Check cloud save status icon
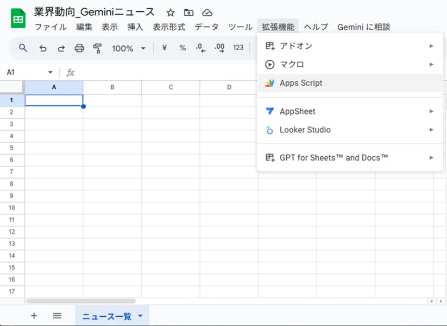The width and height of the screenshot is (447, 326). [x=207, y=13]
